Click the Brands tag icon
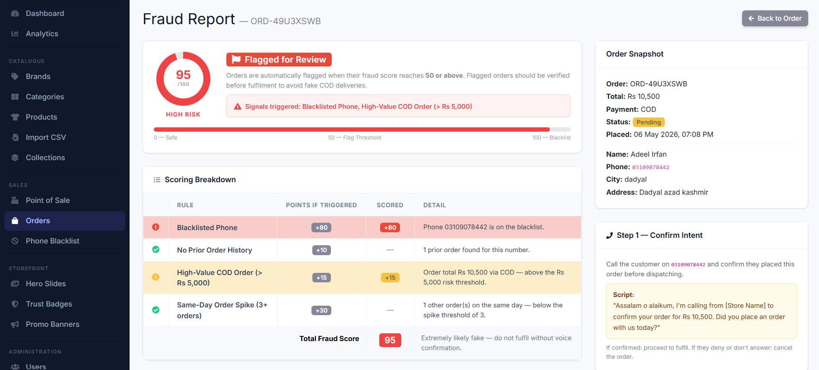 pyautogui.click(x=15, y=76)
